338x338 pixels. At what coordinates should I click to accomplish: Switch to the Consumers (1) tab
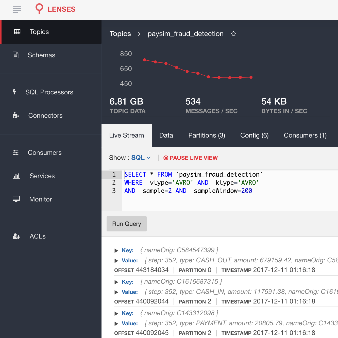(305, 136)
